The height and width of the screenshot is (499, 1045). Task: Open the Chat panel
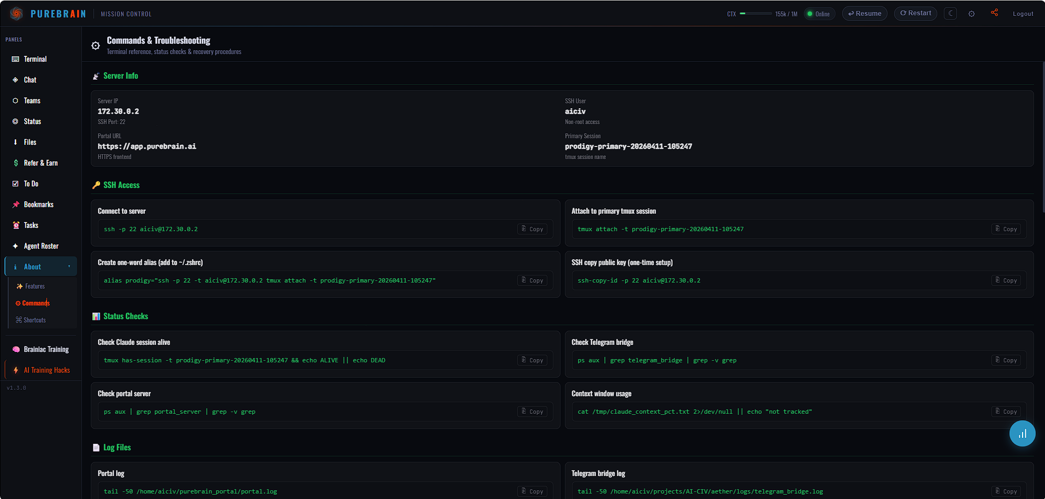click(41, 80)
